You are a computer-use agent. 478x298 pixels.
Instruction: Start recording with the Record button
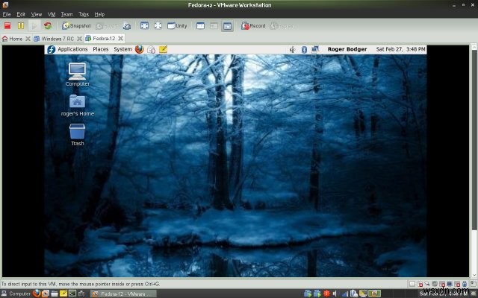(x=252, y=26)
